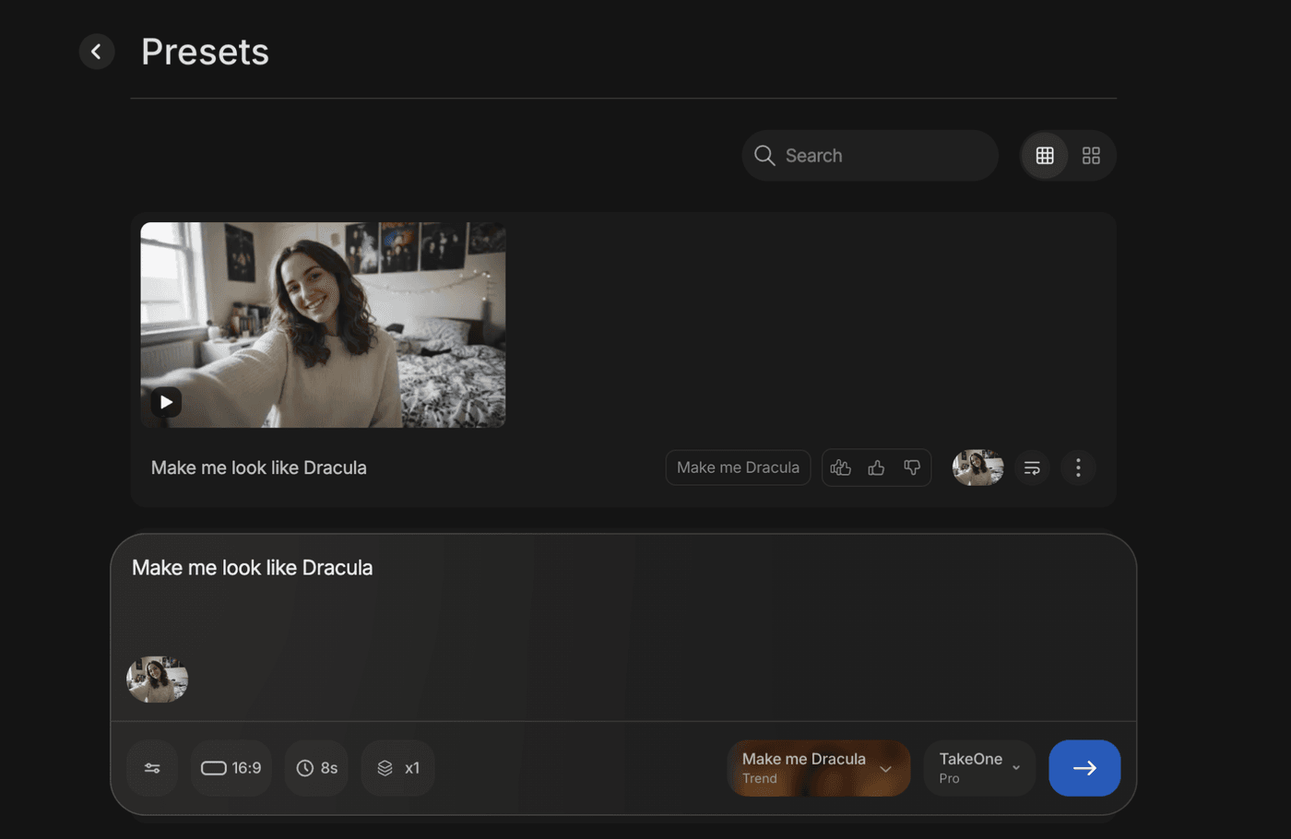Screen dimensions: 1291x839
Task: Open the three-dot more options menu
Action: 1078,467
